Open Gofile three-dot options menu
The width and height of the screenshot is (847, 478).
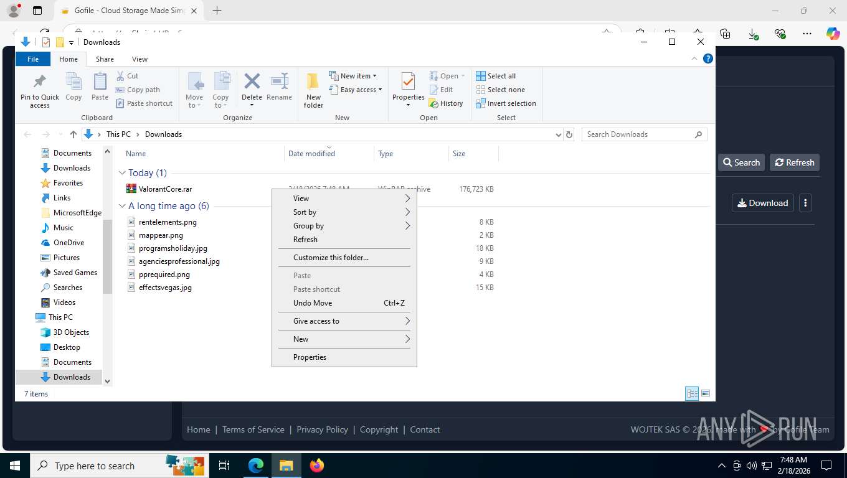point(805,203)
